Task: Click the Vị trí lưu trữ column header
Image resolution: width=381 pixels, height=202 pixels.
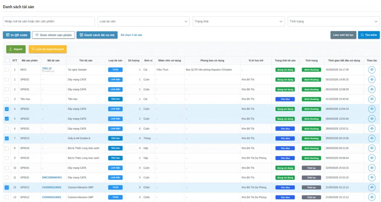Action: tap(256, 61)
